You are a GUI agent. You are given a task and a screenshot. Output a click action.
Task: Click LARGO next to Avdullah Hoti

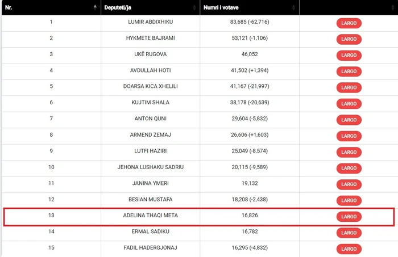(349, 71)
